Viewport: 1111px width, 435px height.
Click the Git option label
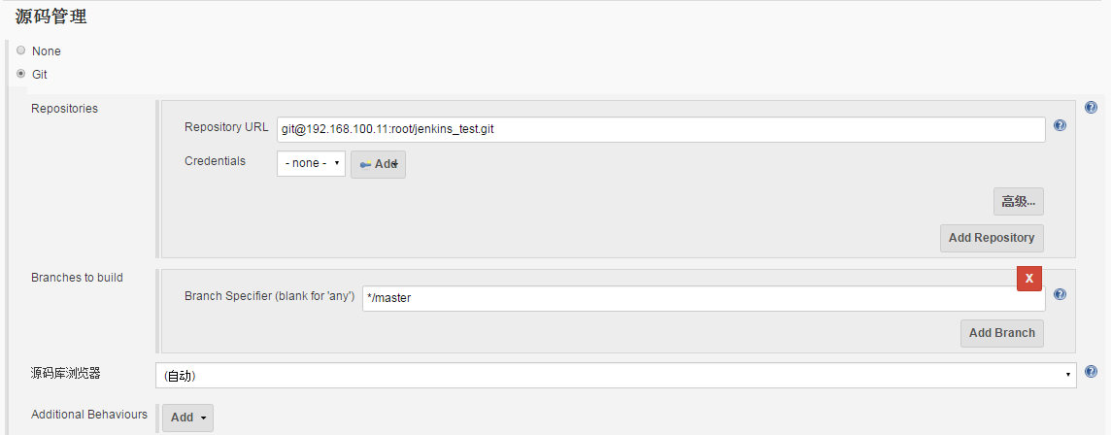pos(40,74)
